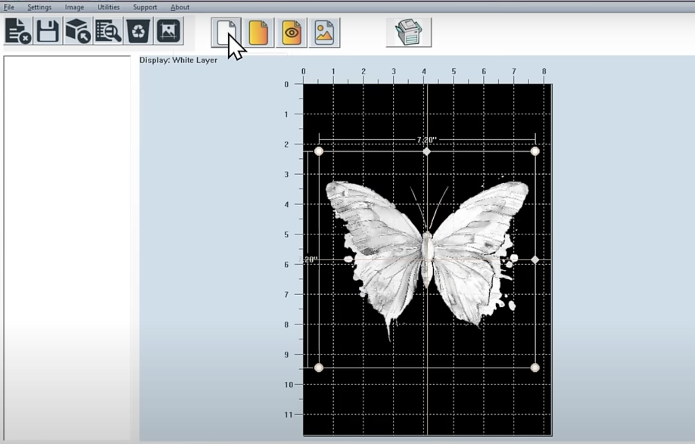Click the printer icon
Image resolution: width=695 pixels, height=444 pixels.
point(409,33)
